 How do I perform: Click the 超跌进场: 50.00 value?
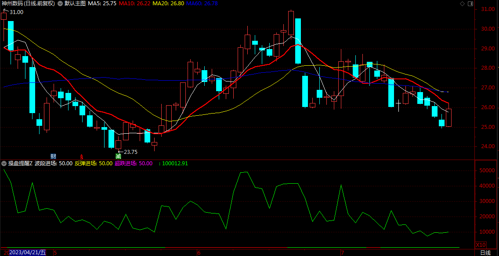click(x=134, y=164)
